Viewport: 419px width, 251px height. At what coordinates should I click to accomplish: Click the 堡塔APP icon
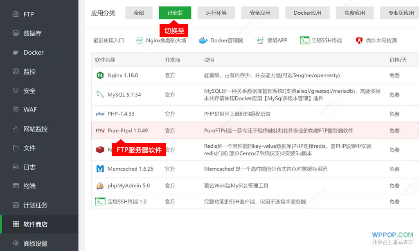click(x=260, y=40)
